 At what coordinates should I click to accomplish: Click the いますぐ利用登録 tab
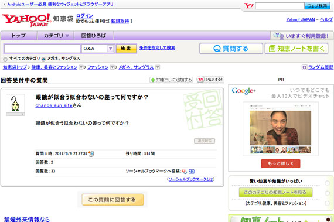[x=302, y=36]
